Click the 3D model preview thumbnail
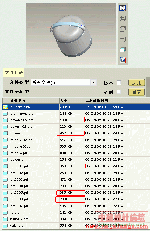The width and height of the screenshot is (150, 231). (x=71, y=34)
